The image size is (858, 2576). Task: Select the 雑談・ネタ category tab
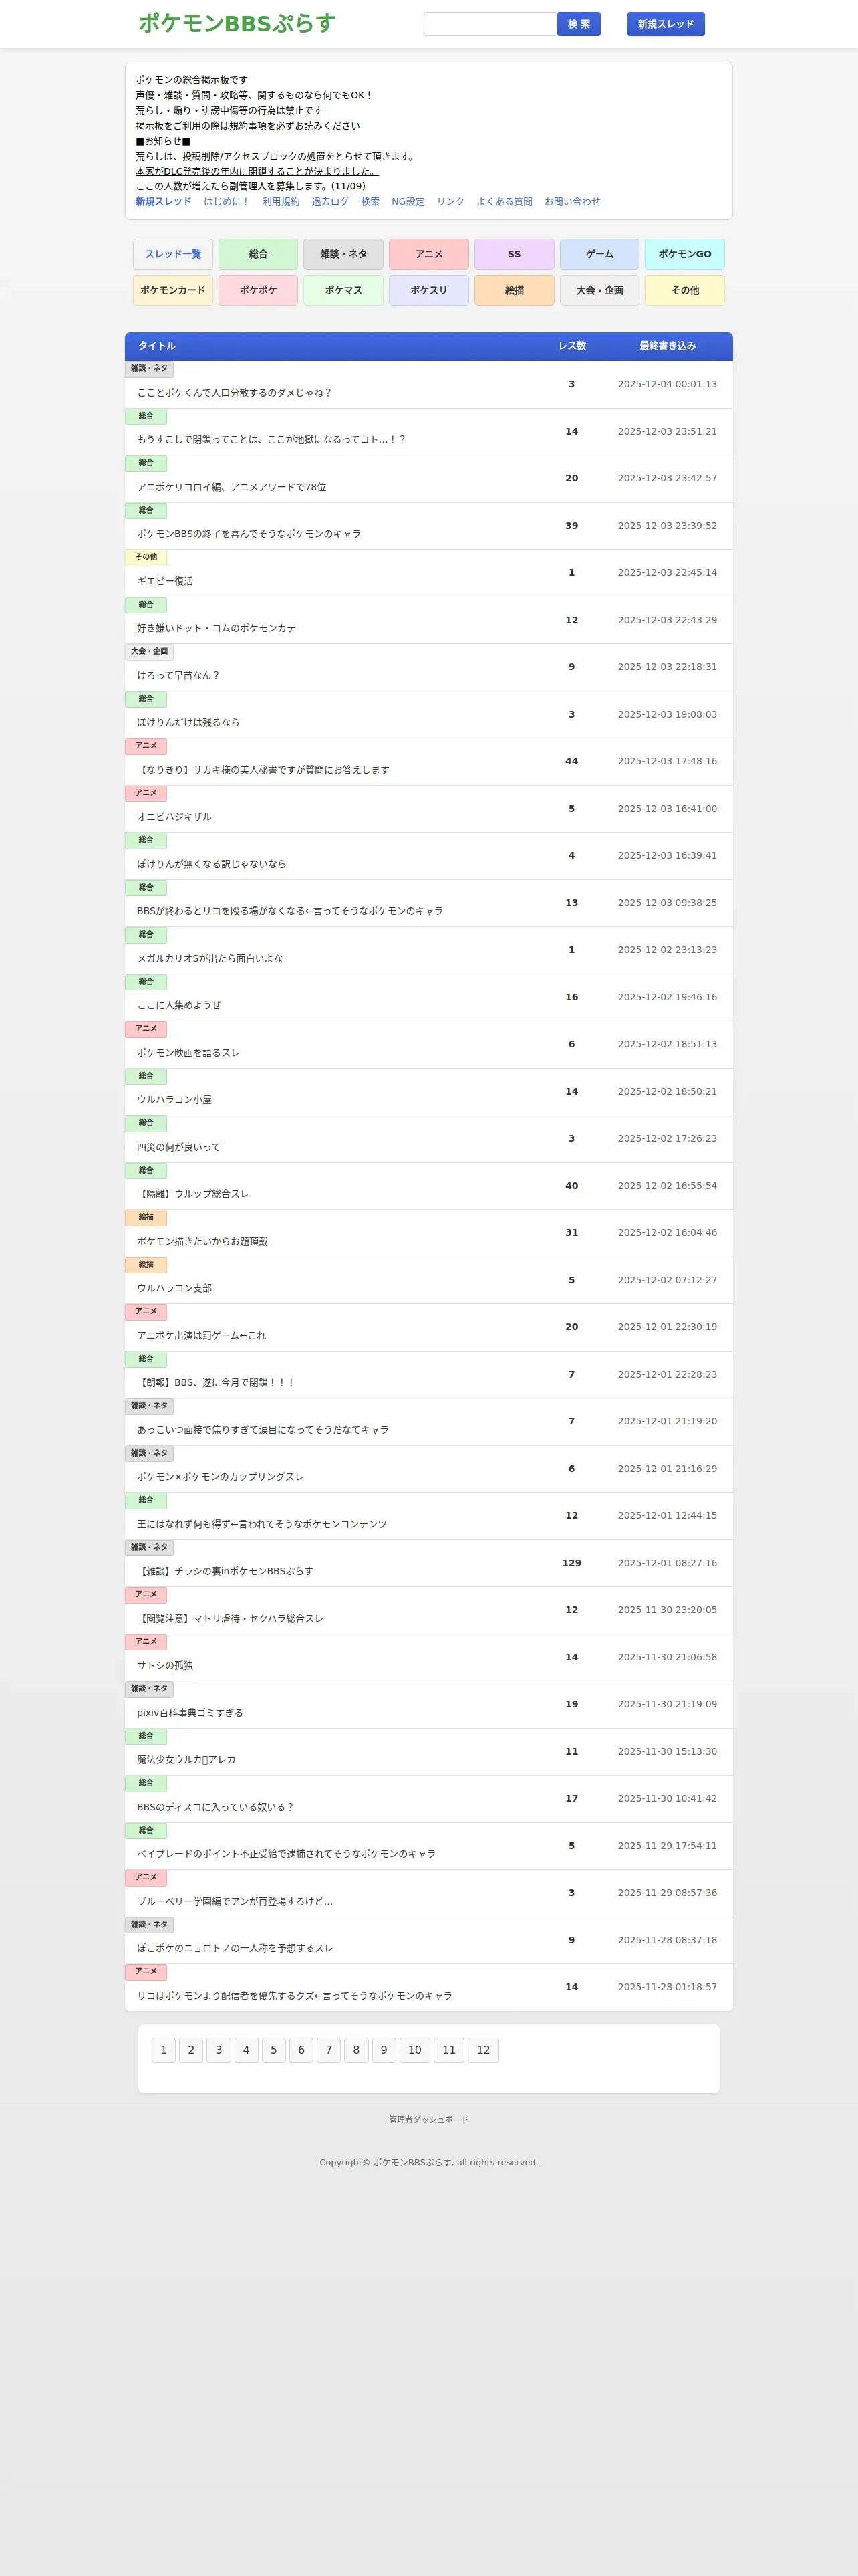click(343, 254)
